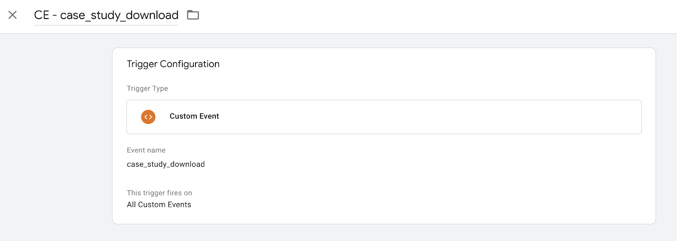The image size is (677, 241).
Task: Click the Event name label
Action: click(x=146, y=150)
